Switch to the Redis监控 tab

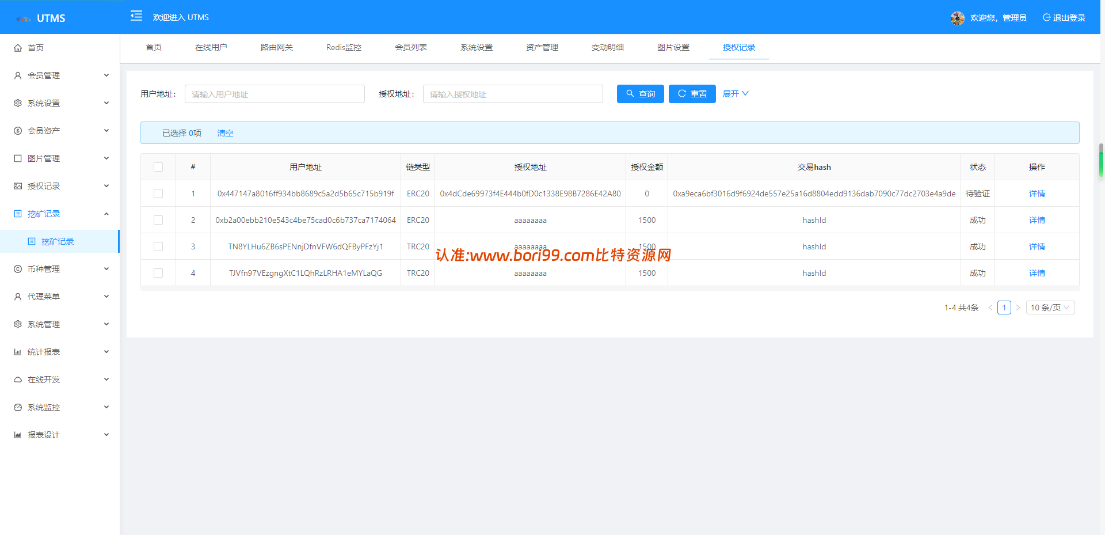pos(344,47)
